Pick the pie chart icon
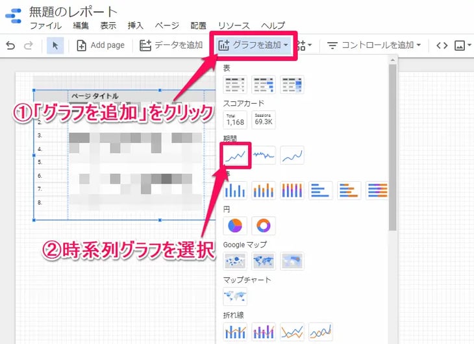The height and width of the screenshot is (344, 474). 234,225
